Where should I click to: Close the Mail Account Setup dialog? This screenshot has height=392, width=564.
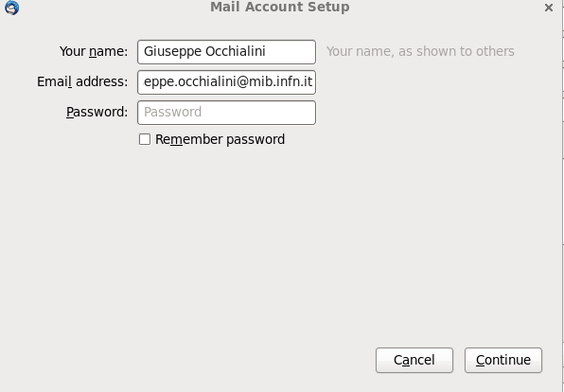coord(549,8)
